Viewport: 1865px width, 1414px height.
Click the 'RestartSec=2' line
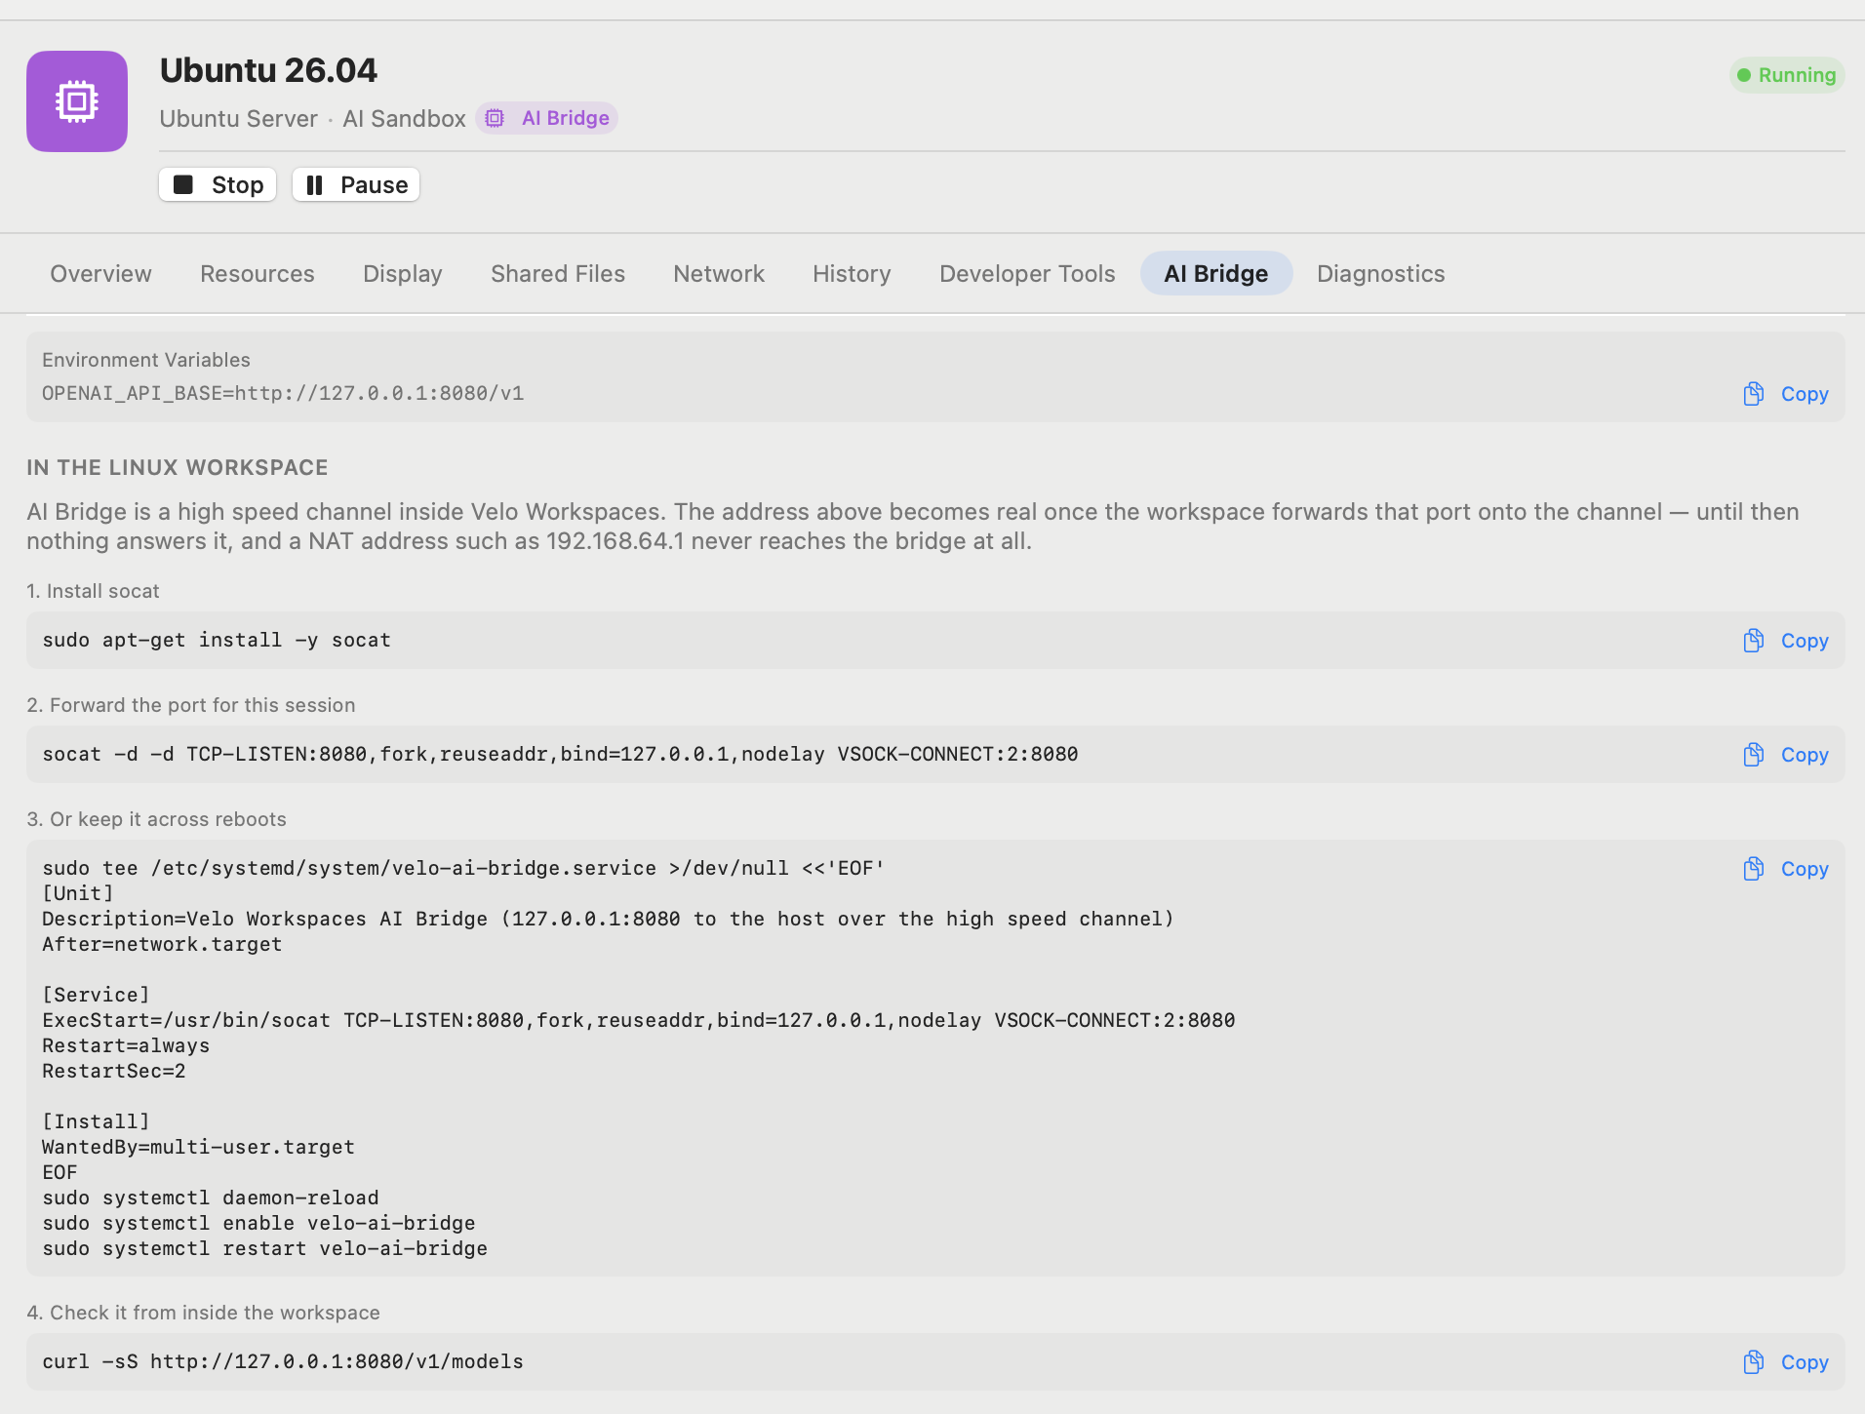click(x=114, y=1071)
